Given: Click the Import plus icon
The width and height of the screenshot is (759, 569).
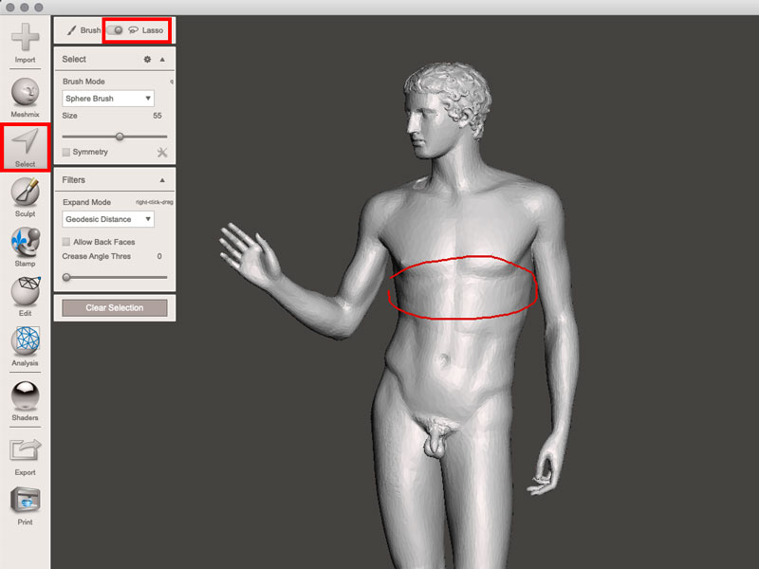Looking at the screenshot, I should point(25,38).
